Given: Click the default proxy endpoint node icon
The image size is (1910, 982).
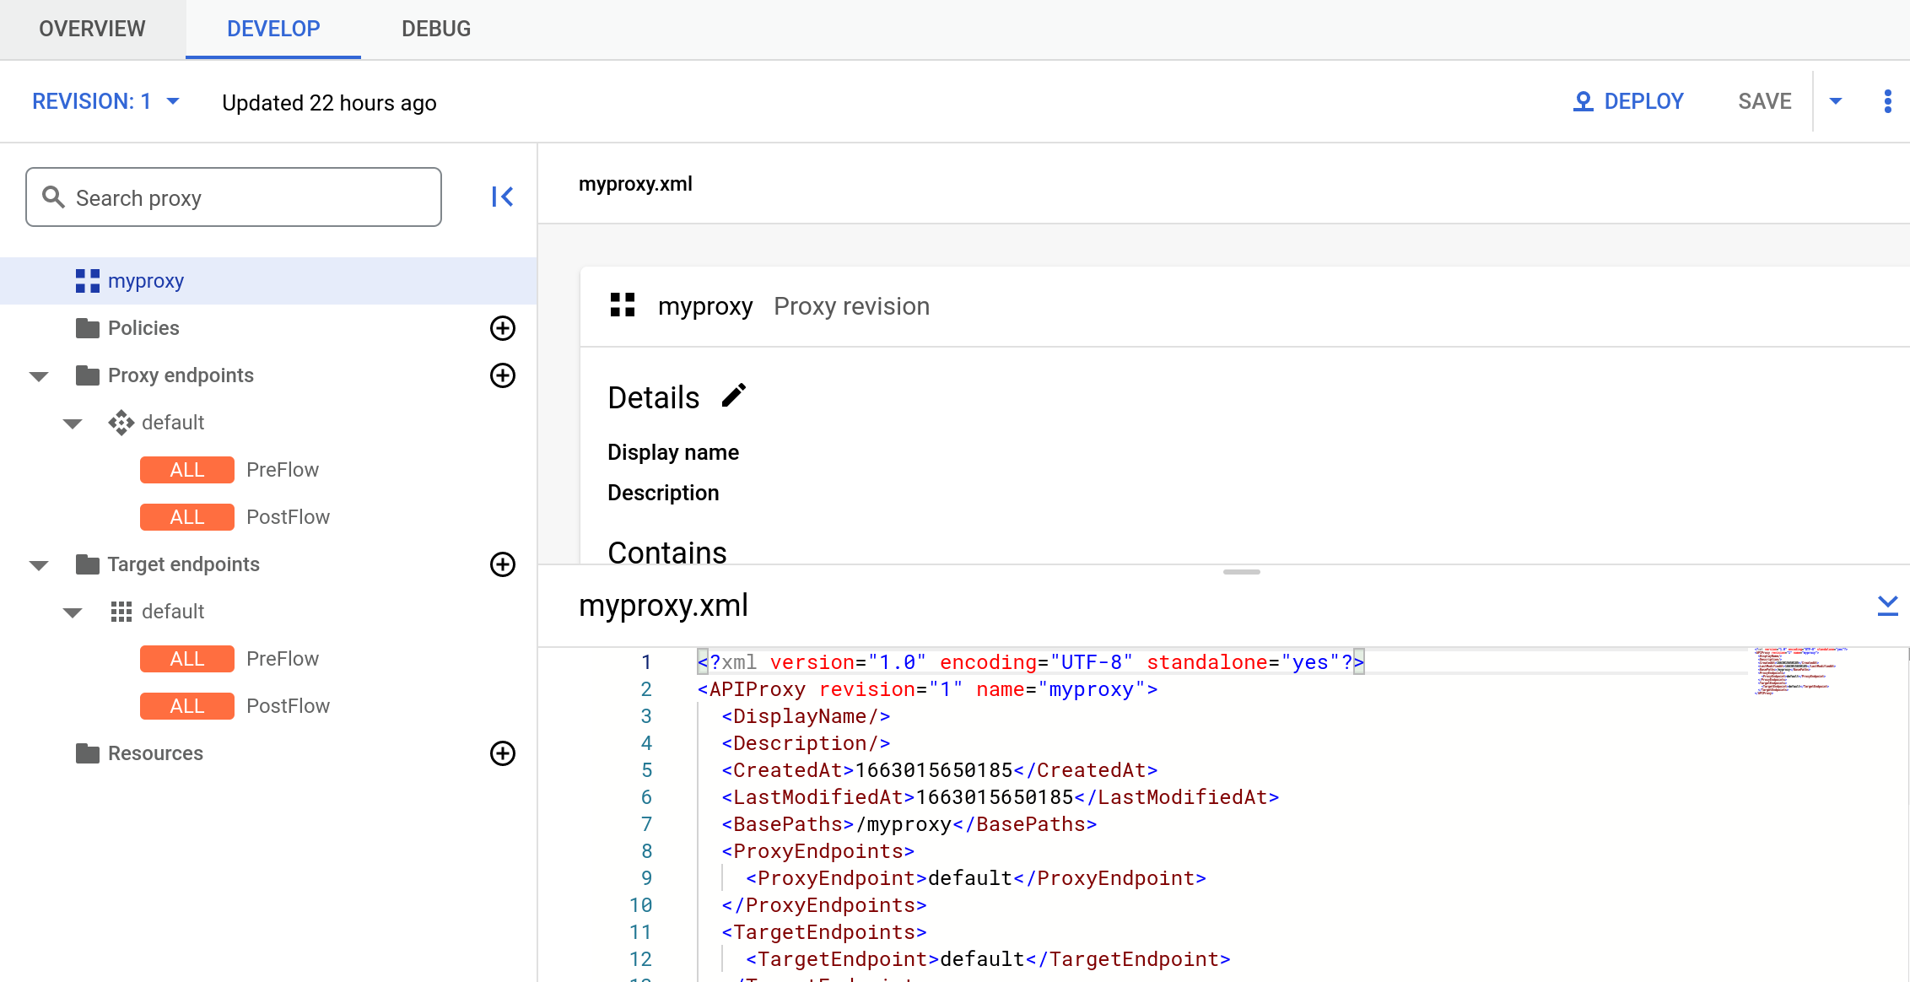Looking at the screenshot, I should point(121,422).
